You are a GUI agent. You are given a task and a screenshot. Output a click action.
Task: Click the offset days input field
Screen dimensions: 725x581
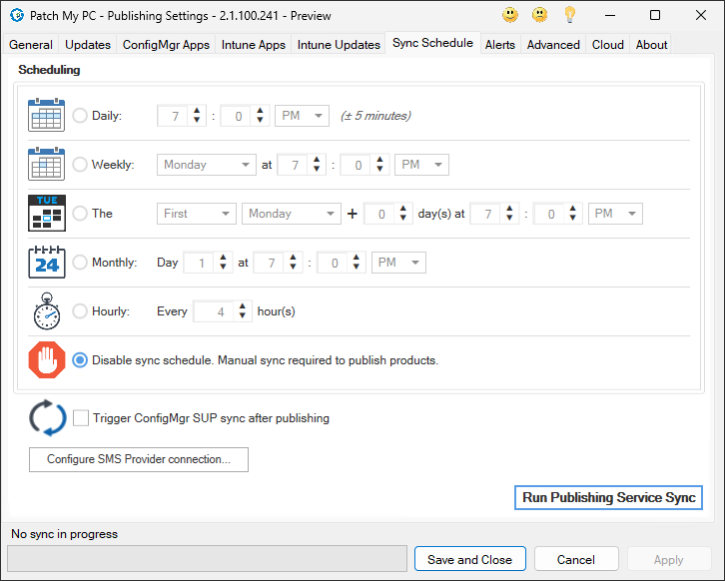[380, 214]
